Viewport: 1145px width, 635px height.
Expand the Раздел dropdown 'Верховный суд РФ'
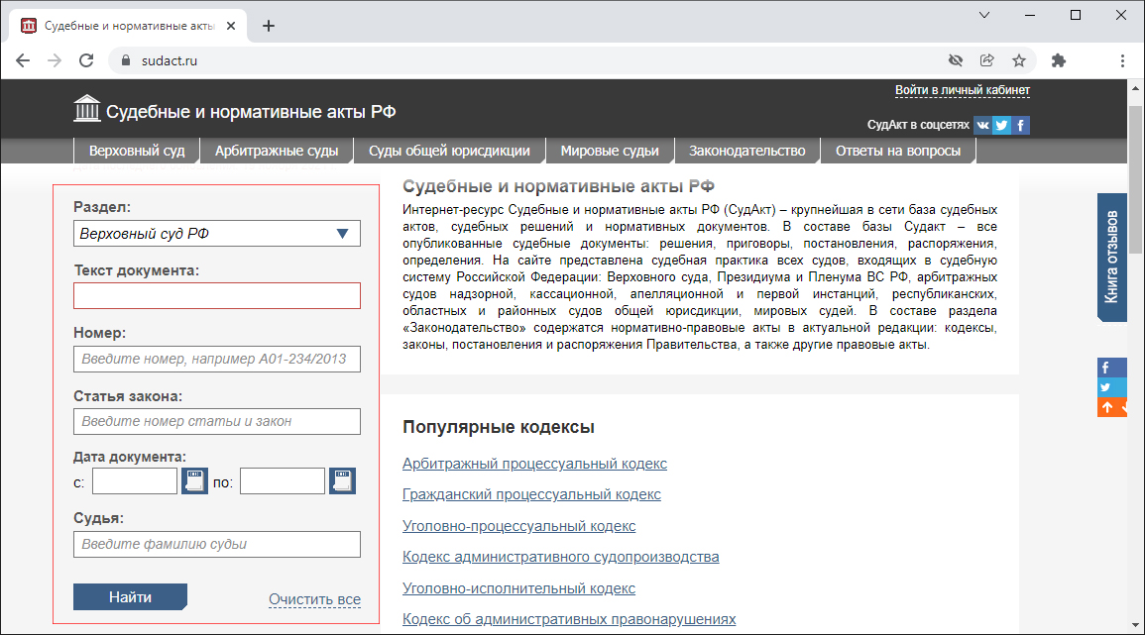click(x=216, y=234)
